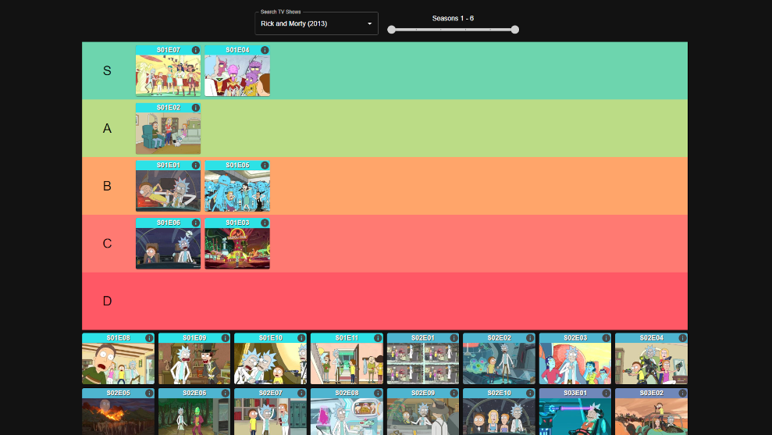Click info icon on S02E01 card
Viewport: 772px width, 435px height.
point(454,338)
